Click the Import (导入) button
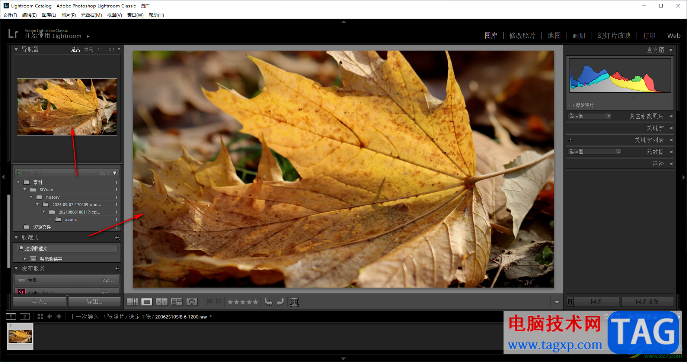 point(40,301)
